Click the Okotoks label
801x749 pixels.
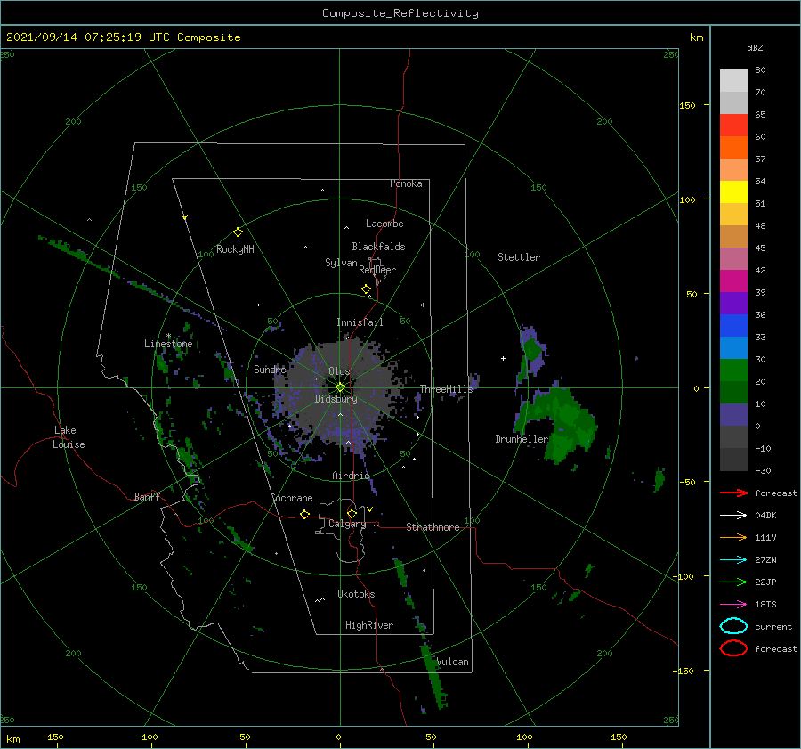pos(356,593)
